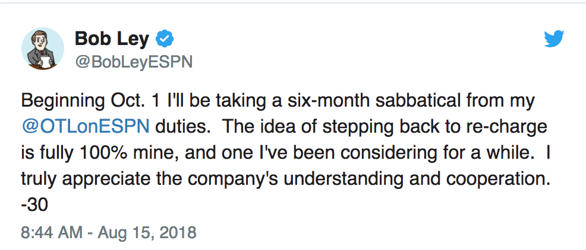Visit the @BobLeyESPN handle

pos(134,62)
